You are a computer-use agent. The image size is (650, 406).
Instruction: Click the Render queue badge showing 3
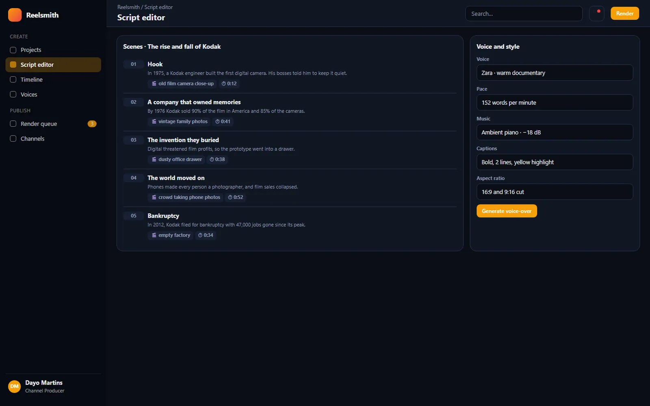coord(92,124)
